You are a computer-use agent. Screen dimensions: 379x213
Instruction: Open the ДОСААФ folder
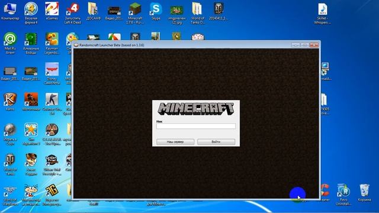(x=94, y=11)
